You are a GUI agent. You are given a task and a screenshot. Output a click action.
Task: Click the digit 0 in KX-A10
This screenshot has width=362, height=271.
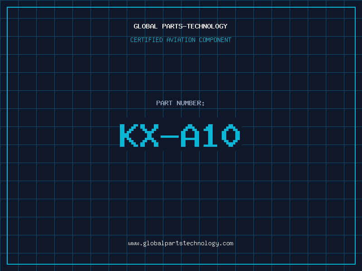click(231, 135)
